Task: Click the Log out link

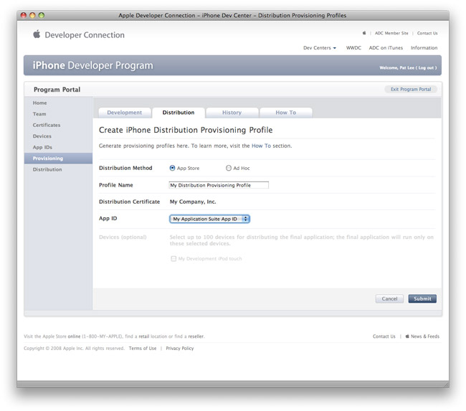Action: pos(426,68)
